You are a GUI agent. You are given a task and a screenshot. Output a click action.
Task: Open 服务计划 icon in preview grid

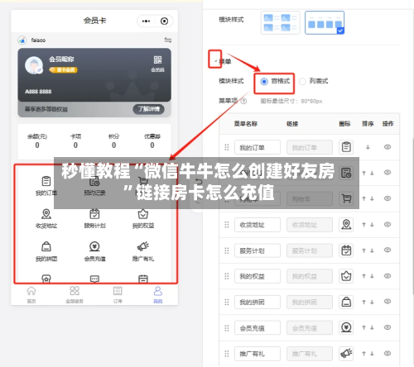[94, 214]
